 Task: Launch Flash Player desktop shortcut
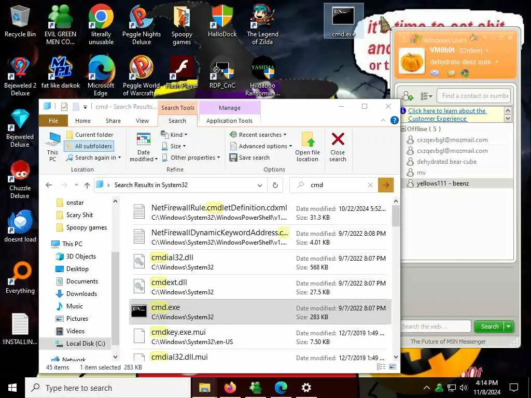(182, 73)
